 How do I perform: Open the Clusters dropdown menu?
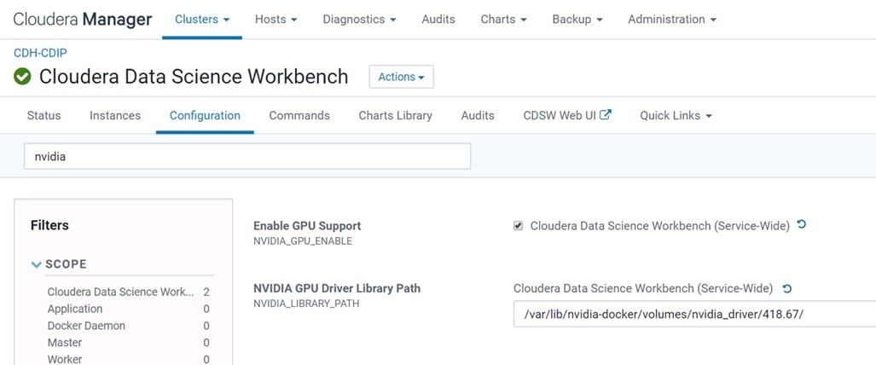pyautogui.click(x=202, y=20)
